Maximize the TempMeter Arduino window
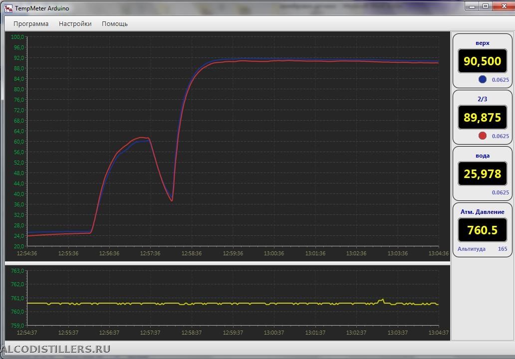 coord(486,6)
